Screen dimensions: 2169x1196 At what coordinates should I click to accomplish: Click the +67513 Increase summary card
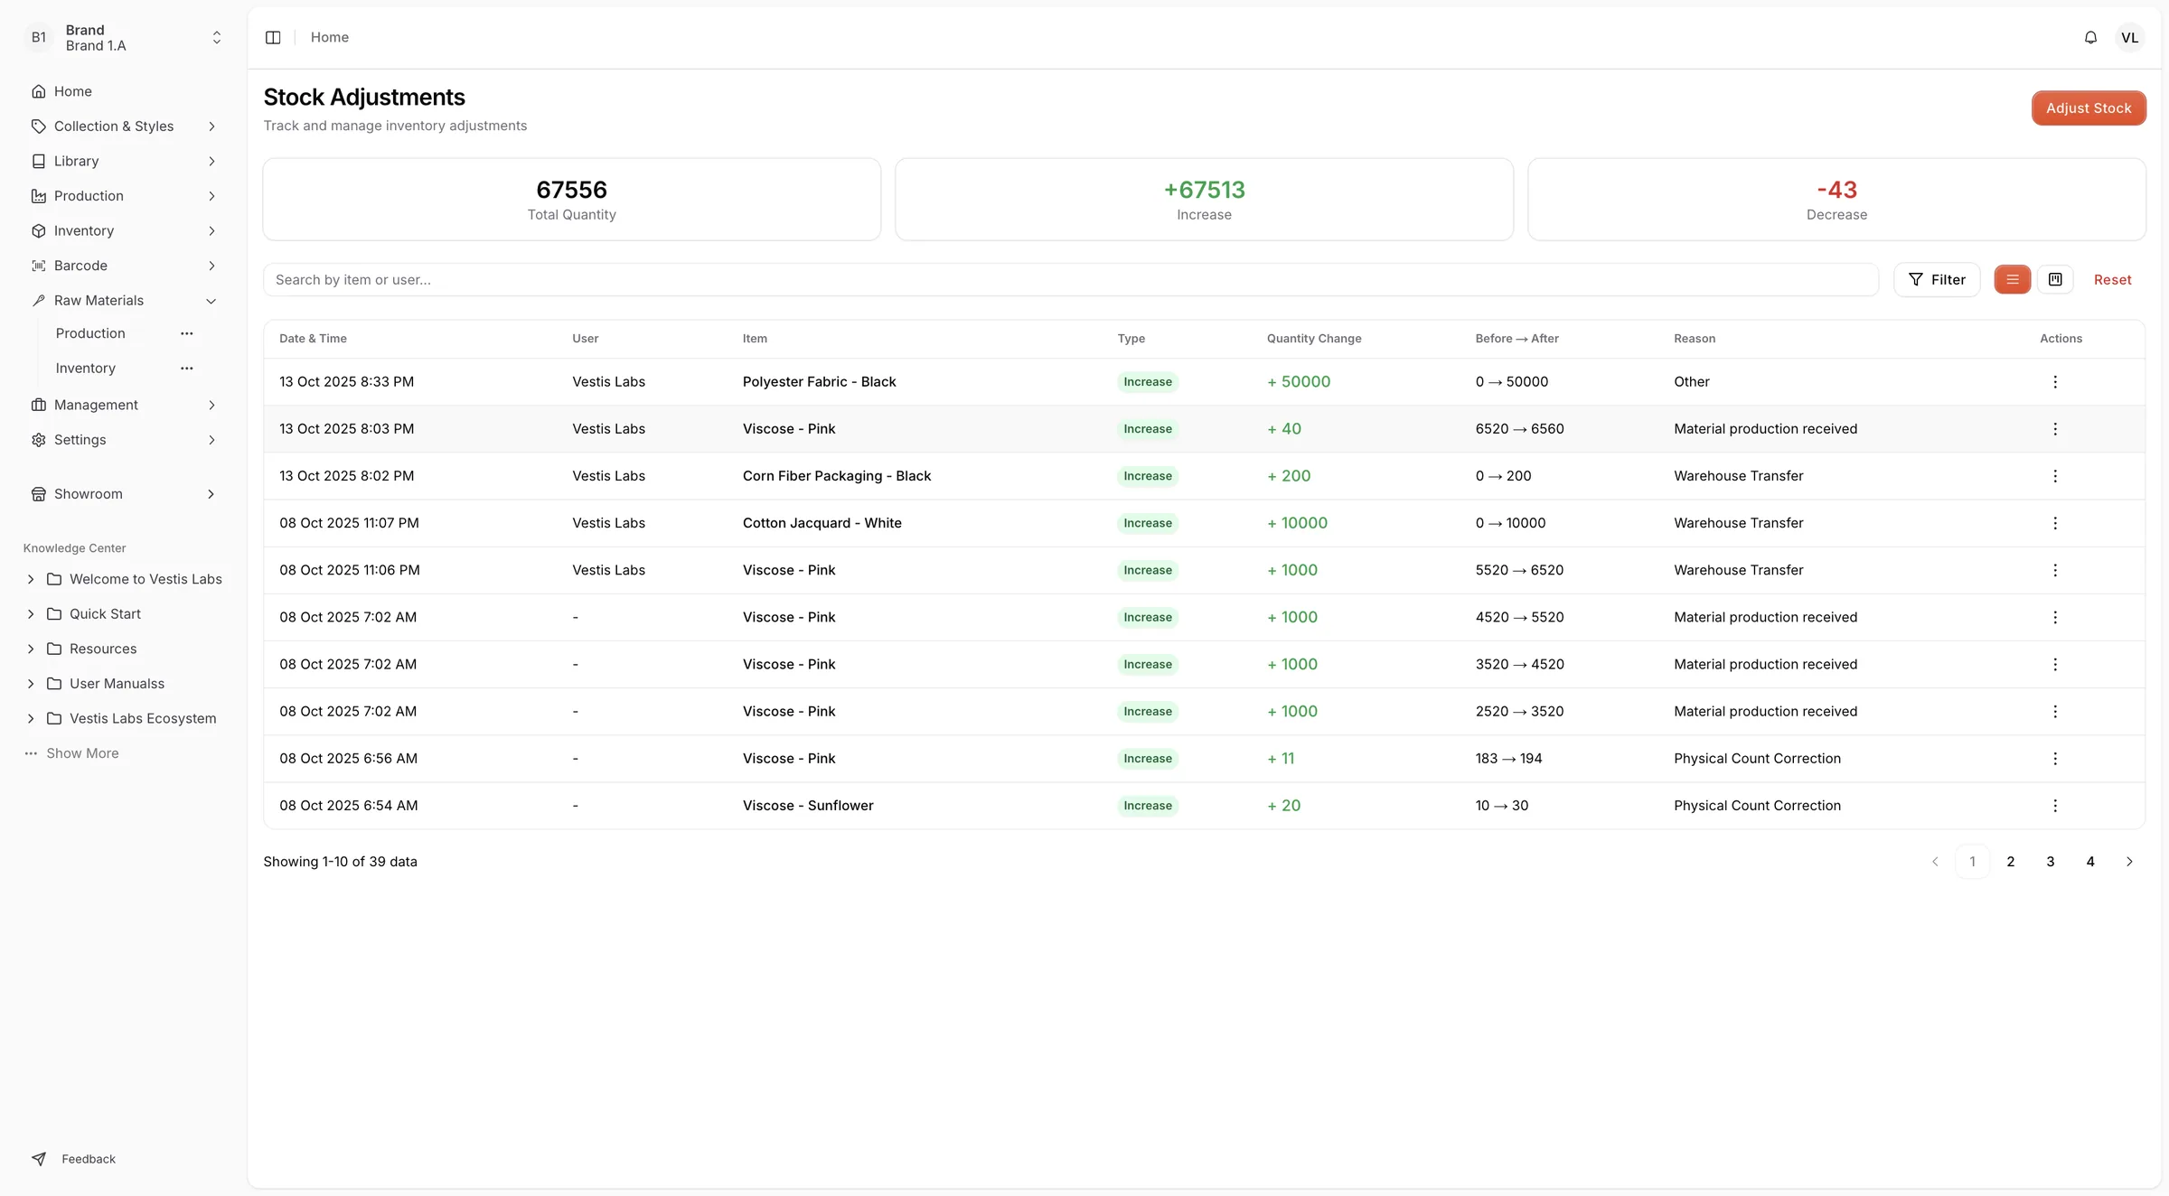1204,200
